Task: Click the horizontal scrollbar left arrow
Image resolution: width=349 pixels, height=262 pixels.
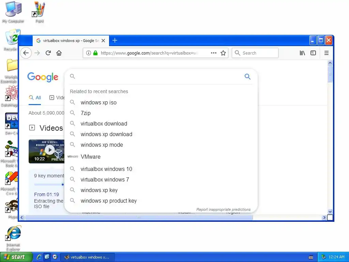Action: coord(21,217)
